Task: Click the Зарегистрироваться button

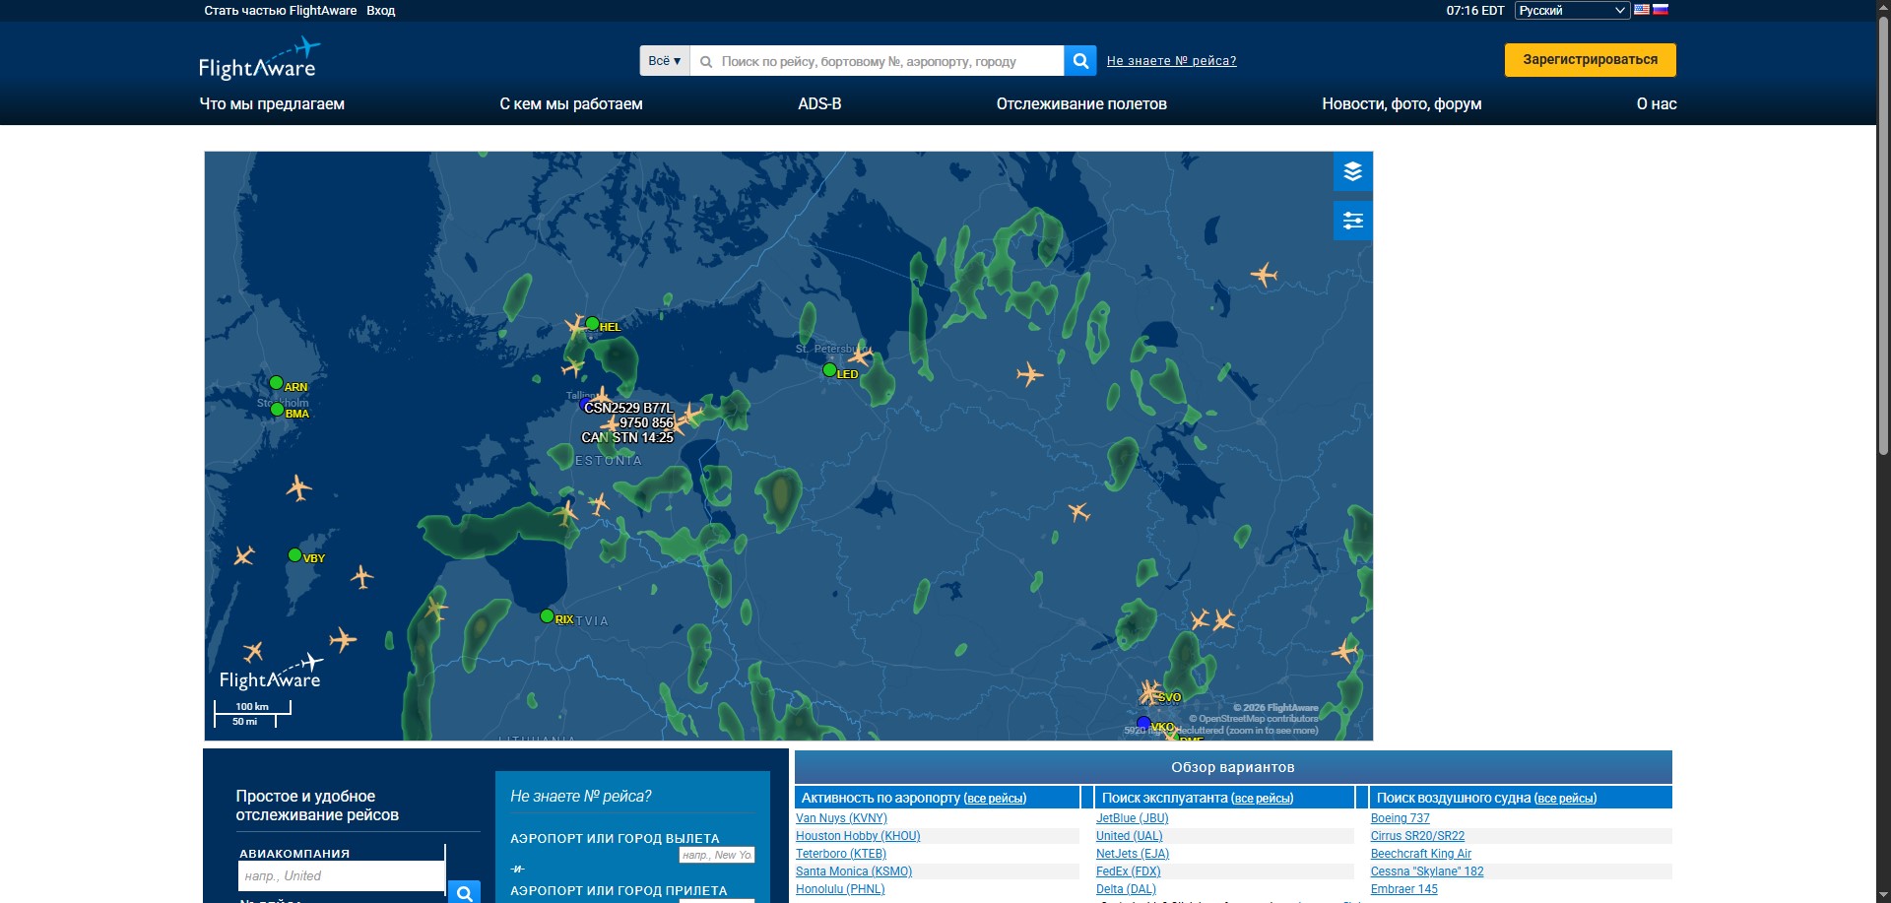Action: [1590, 60]
